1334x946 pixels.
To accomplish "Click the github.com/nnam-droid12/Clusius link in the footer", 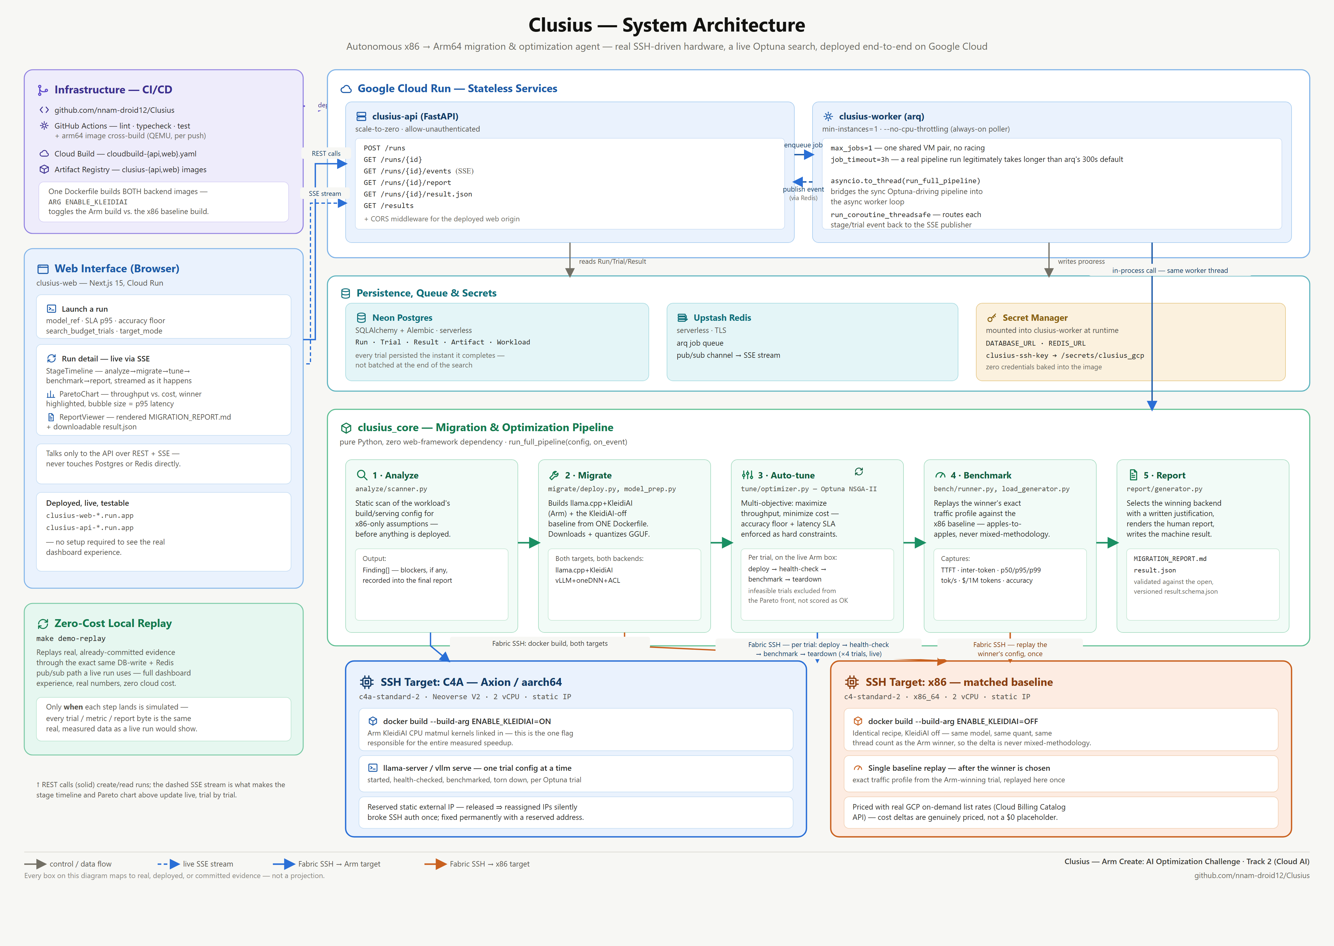I will coord(1252,876).
